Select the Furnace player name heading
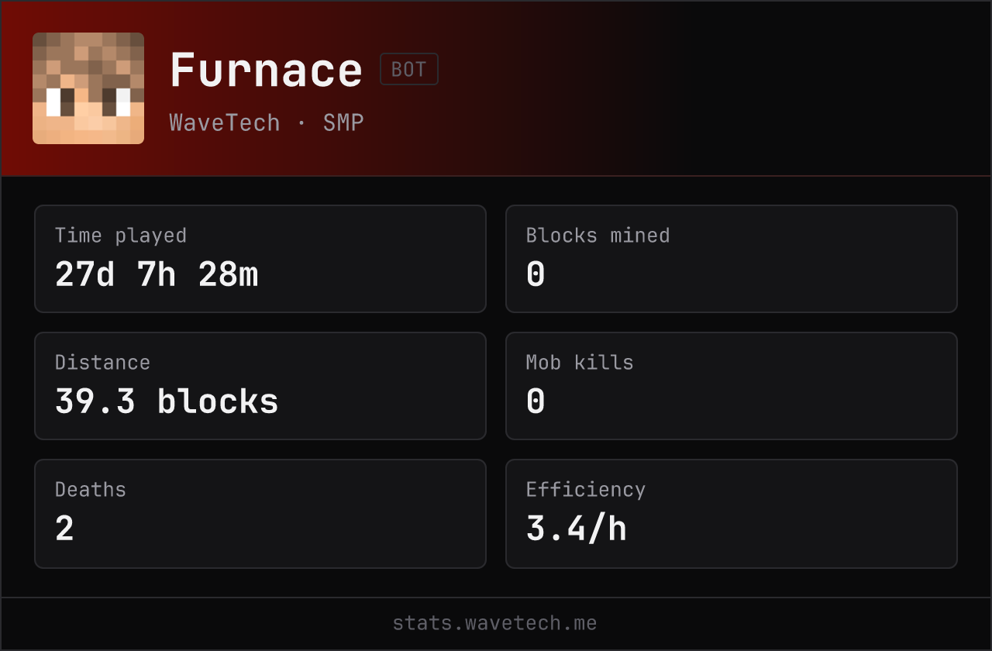Image resolution: width=992 pixels, height=651 pixels. coord(266,70)
